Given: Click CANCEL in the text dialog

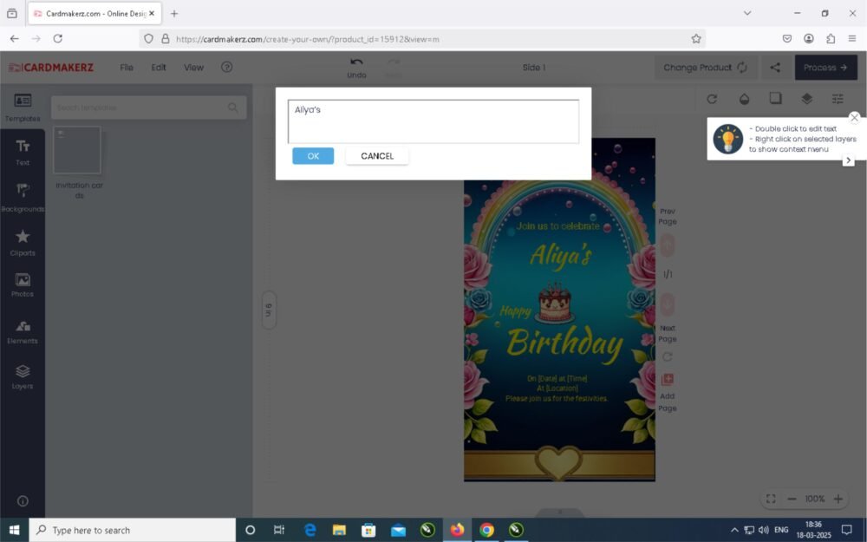Looking at the screenshot, I should tap(377, 156).
